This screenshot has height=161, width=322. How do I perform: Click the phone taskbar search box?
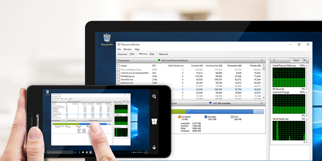click(60, 153)
